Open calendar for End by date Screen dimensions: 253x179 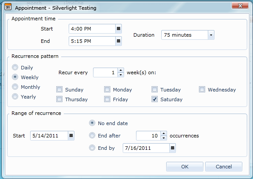coord(172,148)
